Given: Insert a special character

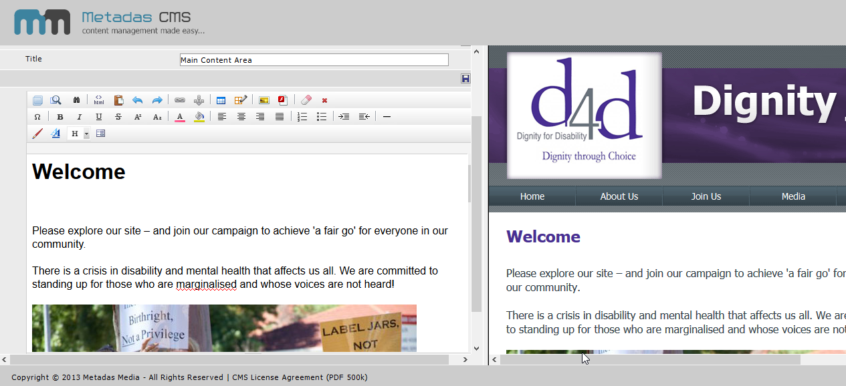Looking at the screenshot, I should coord(37,116).
